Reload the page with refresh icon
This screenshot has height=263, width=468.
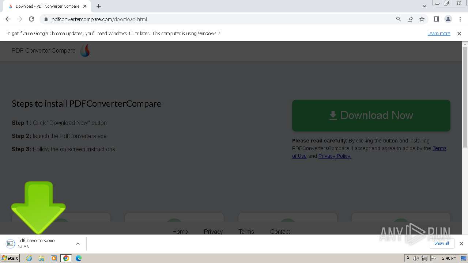(x=31, y=19)
